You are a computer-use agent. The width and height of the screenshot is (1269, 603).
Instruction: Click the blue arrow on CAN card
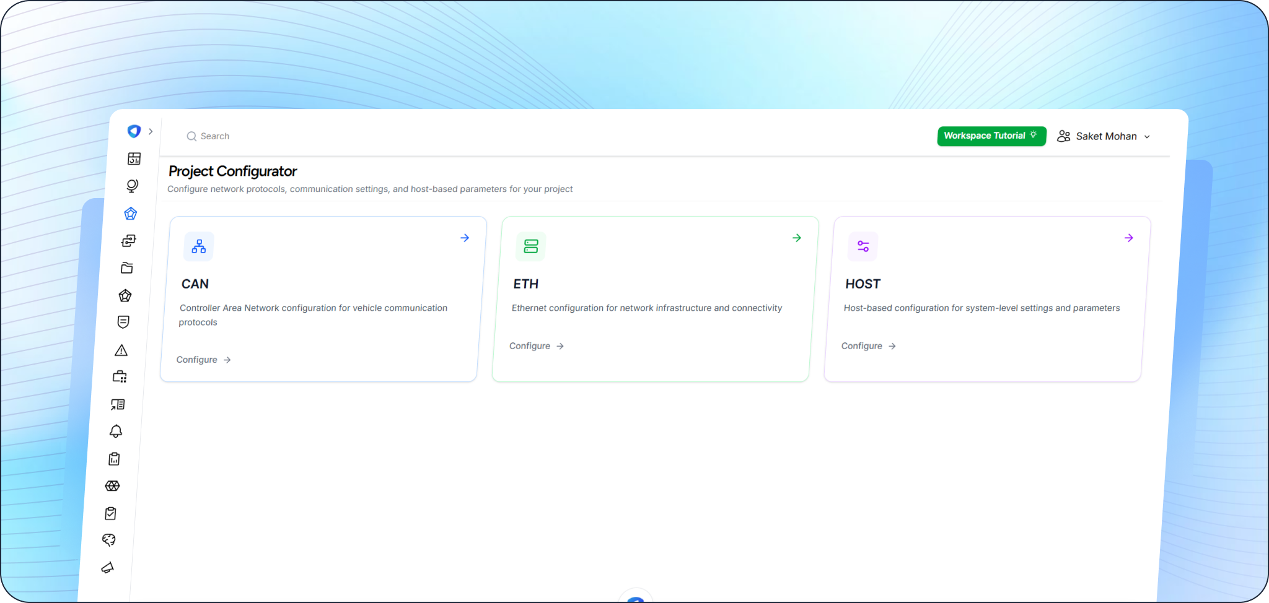[x=465, y=238]
